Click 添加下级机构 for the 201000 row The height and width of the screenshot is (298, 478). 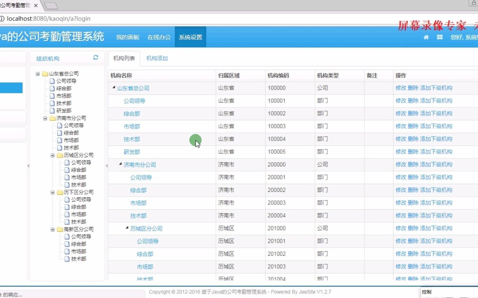(x=436, y=228)
